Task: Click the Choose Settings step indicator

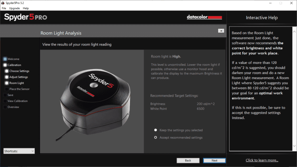Action: 7,71
